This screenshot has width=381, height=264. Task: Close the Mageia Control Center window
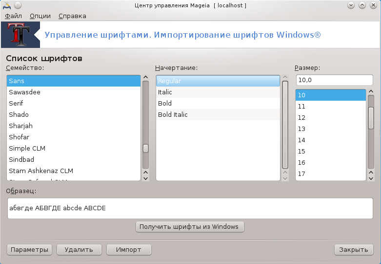(373, 5)
